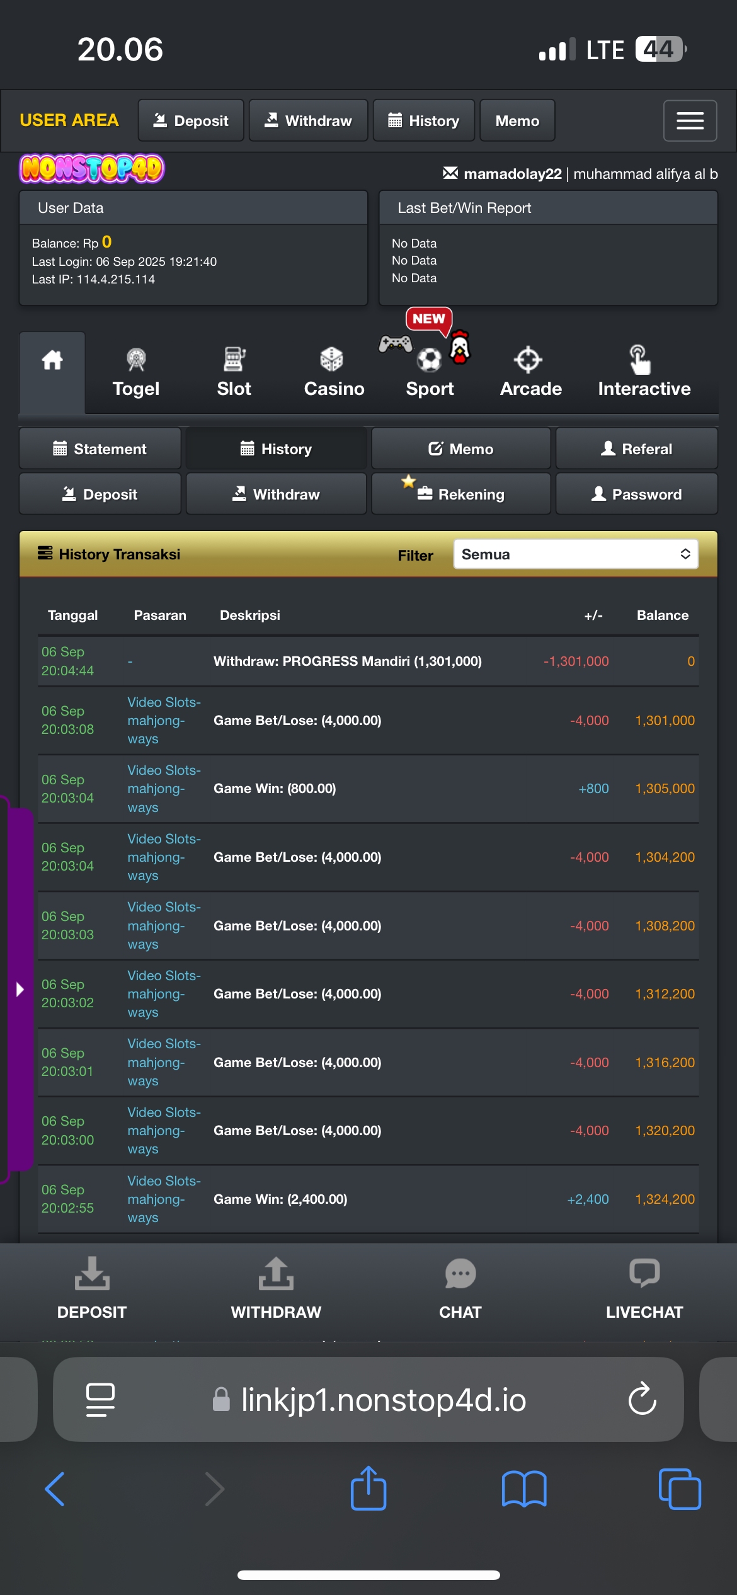
Task: Open the Interactive games category
Action: (x=644, y=373)
